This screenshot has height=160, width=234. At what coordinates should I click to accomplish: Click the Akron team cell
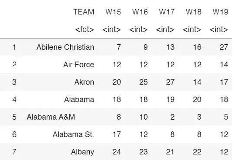pos(84,82)
